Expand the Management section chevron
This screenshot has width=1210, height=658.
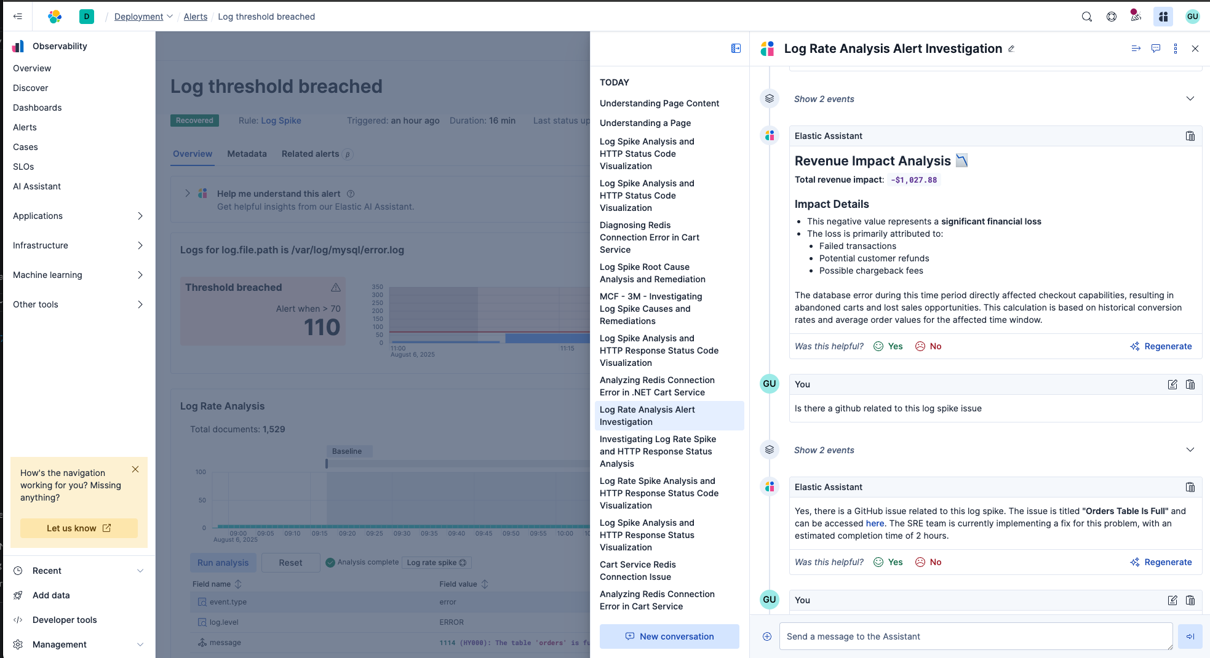140,644
